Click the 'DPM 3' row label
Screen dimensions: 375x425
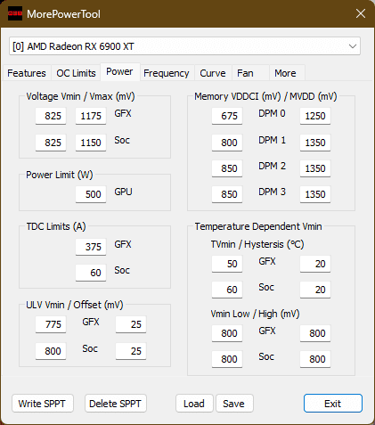[272, 192]
